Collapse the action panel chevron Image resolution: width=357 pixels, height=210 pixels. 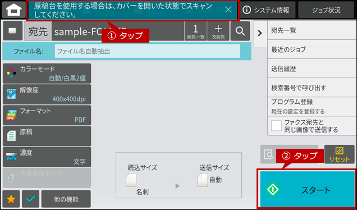pos(260,34)
